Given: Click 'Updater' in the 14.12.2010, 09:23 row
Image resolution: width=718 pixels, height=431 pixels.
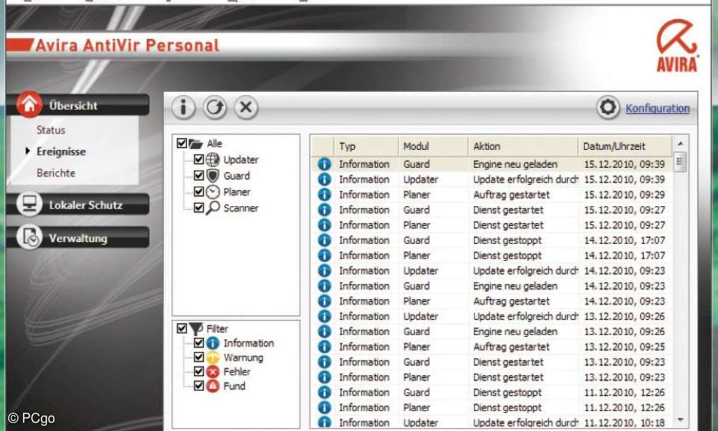Looking at the screenshot, I should 421,271.
